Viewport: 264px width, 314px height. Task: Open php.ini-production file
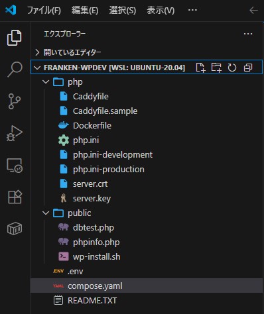(109, 170)
